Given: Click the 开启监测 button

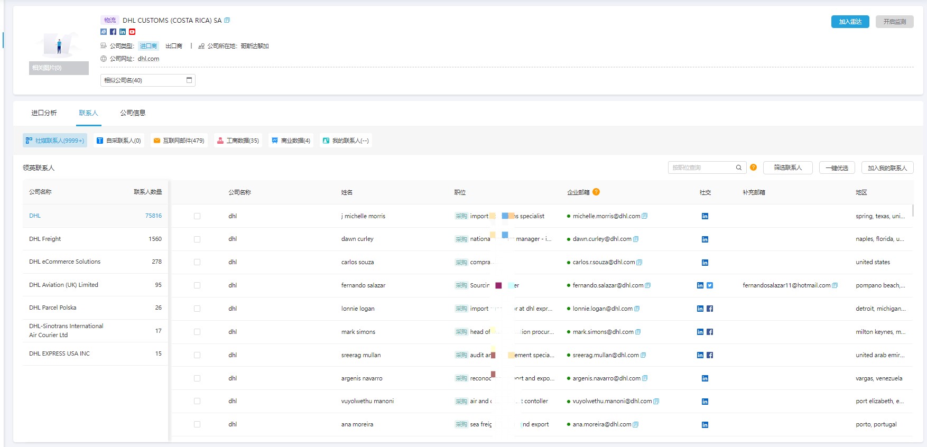Looking at the screenshot, I should [x=894, y=22].
